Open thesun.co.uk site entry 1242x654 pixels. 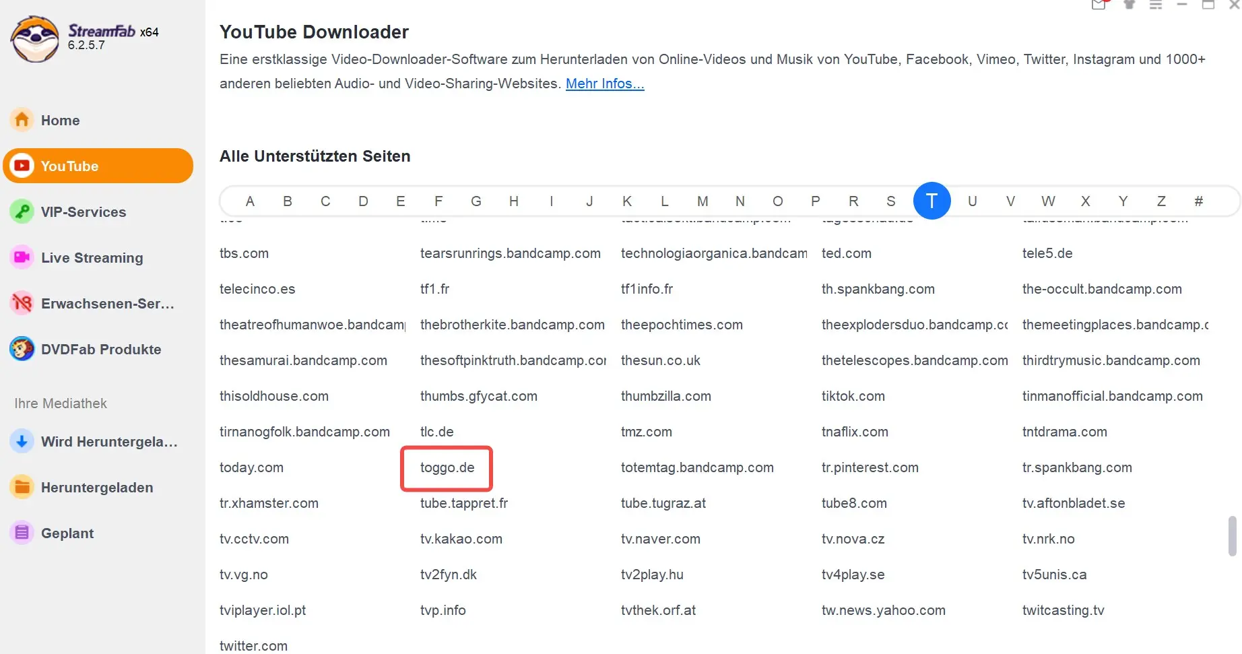coord(661,360)
